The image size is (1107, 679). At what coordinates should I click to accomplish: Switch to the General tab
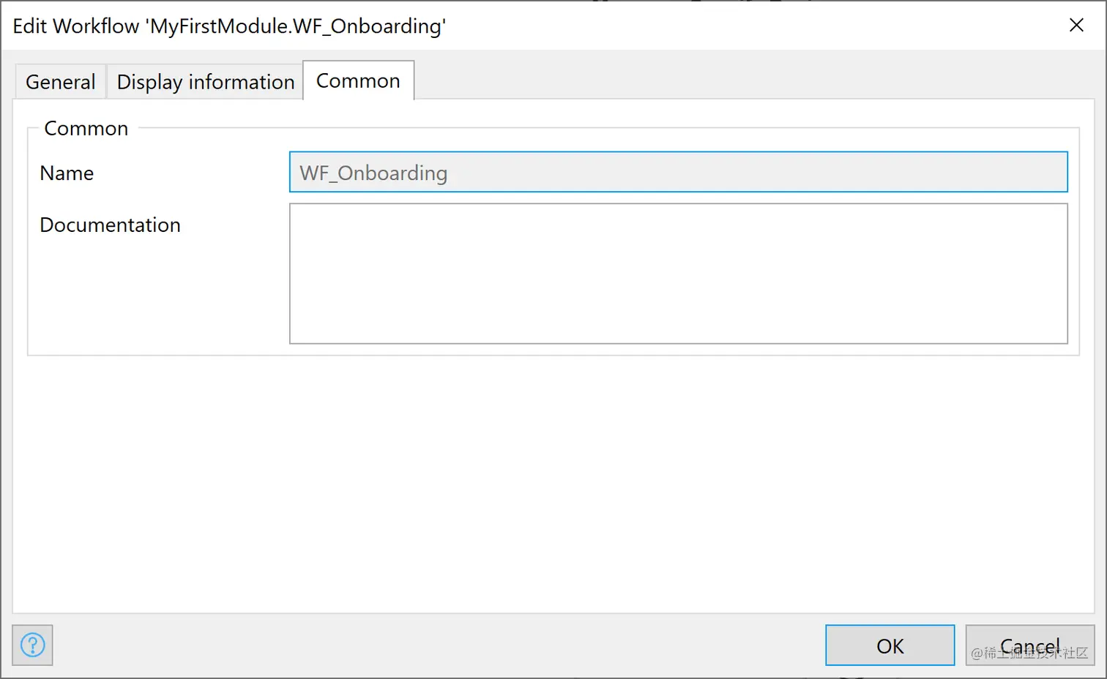tap(60, 82)
